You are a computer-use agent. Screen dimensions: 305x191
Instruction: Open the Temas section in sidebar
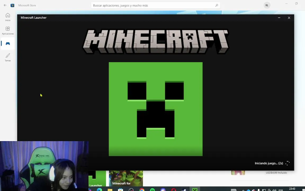coord(8,58)
